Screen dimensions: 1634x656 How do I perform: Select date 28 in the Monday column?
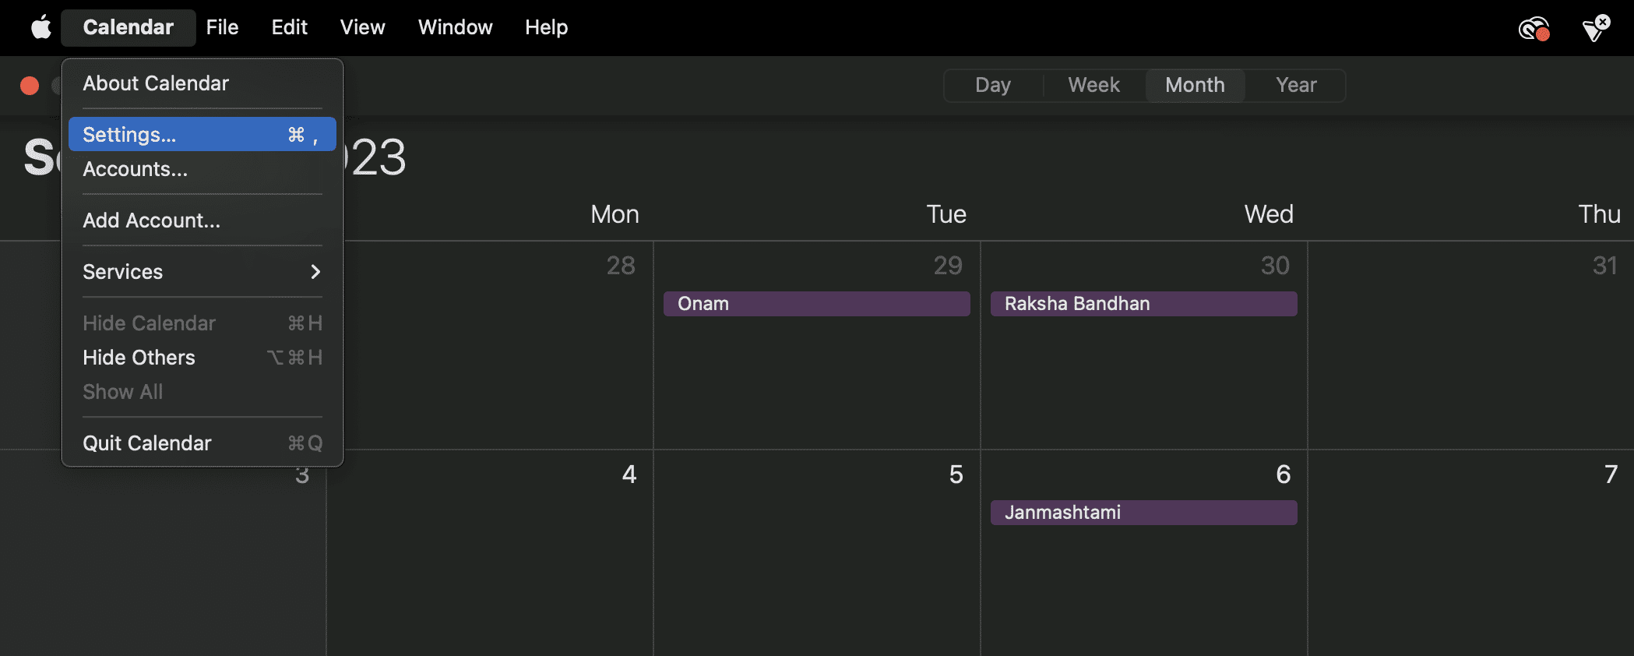coord(621,266)
